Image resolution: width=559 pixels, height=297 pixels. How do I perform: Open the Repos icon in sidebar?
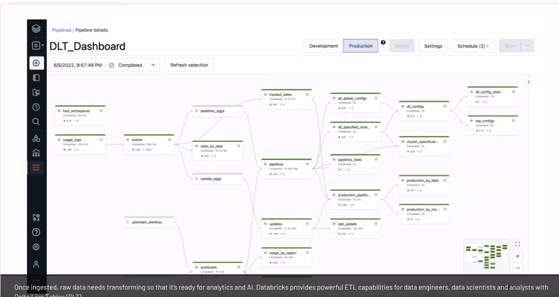point(36,92)
